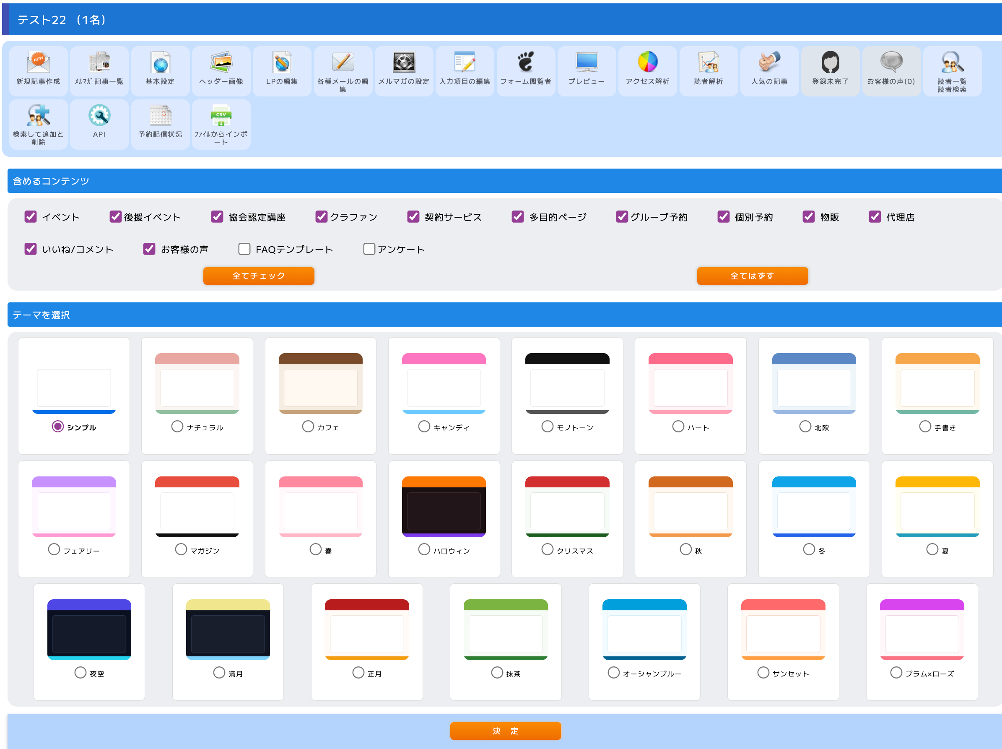This screenshot has height=749, width=1002.
Task: Click the API wrench icon
Action: (x=99, y=116)
